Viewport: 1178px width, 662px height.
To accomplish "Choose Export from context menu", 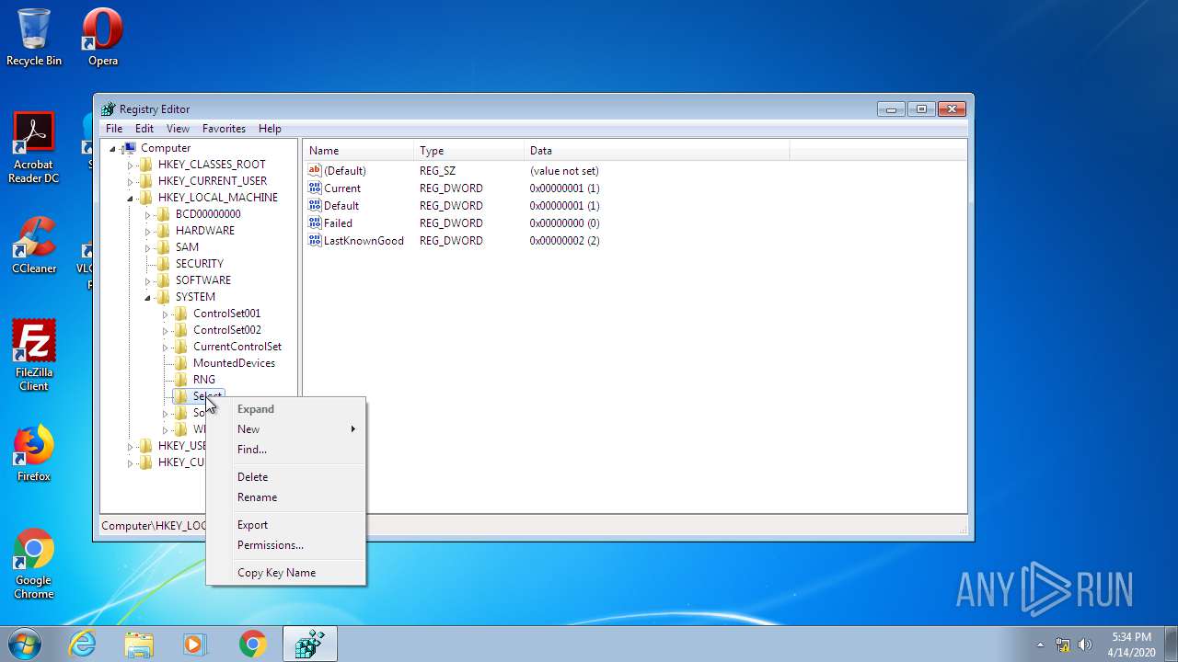I will (285, 525).
